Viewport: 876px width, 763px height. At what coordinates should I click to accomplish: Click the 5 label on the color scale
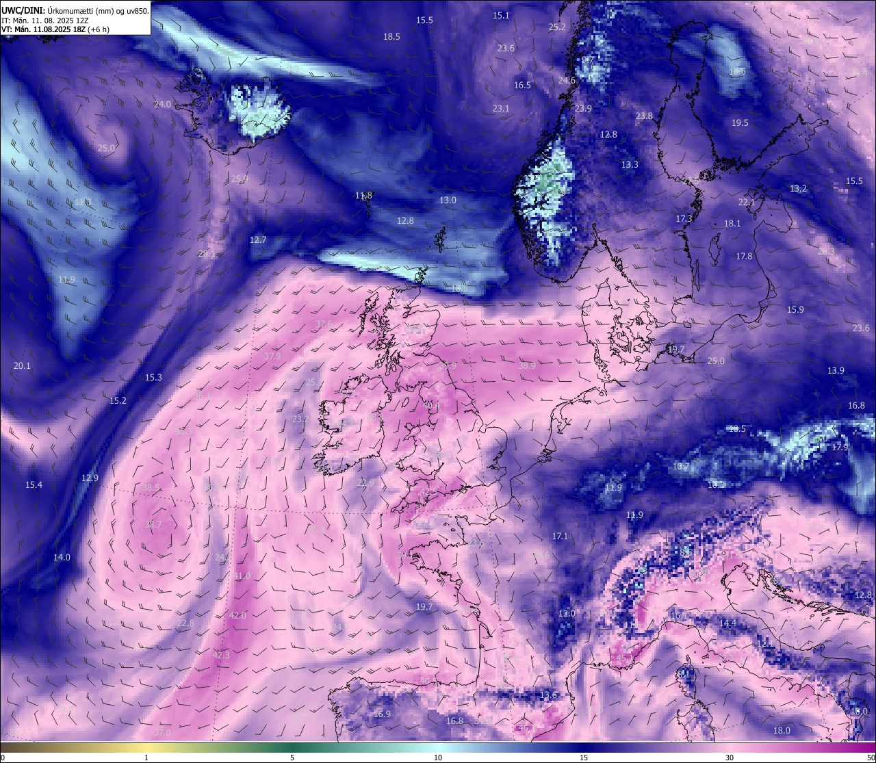[x=292, y=758]
